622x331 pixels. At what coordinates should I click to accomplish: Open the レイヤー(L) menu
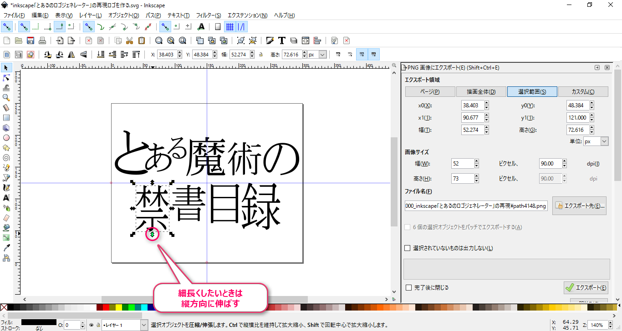[x=90, y=15]
